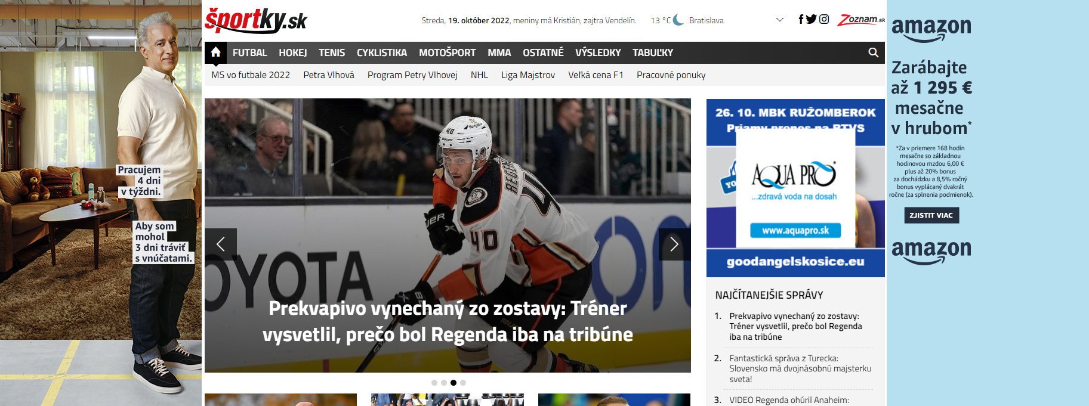Viewport: 1089px width, 406px height.
Task: Open the search magnifier icon
Action: pyautogui.click(x=873, y=52)
